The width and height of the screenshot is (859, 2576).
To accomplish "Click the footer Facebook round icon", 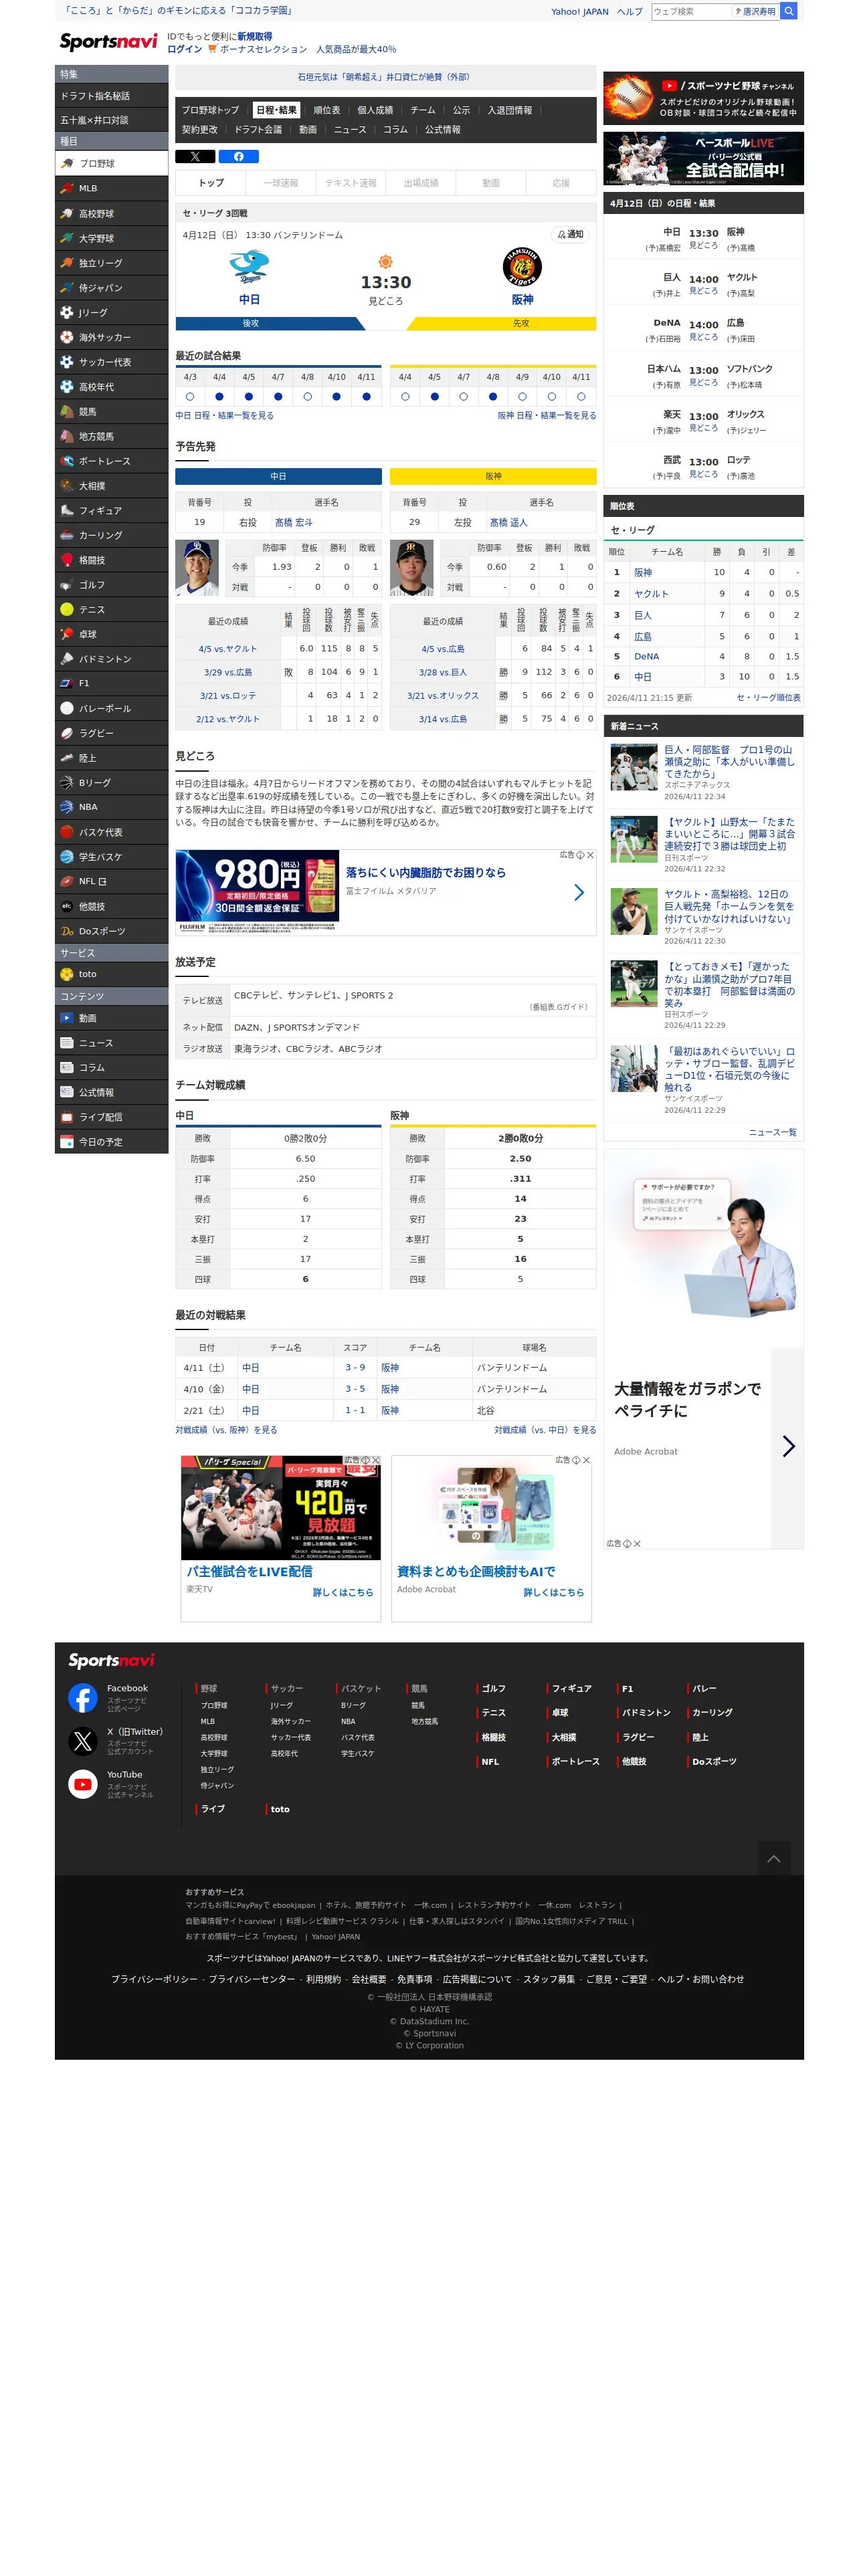I will click(x=83, y=1697).
